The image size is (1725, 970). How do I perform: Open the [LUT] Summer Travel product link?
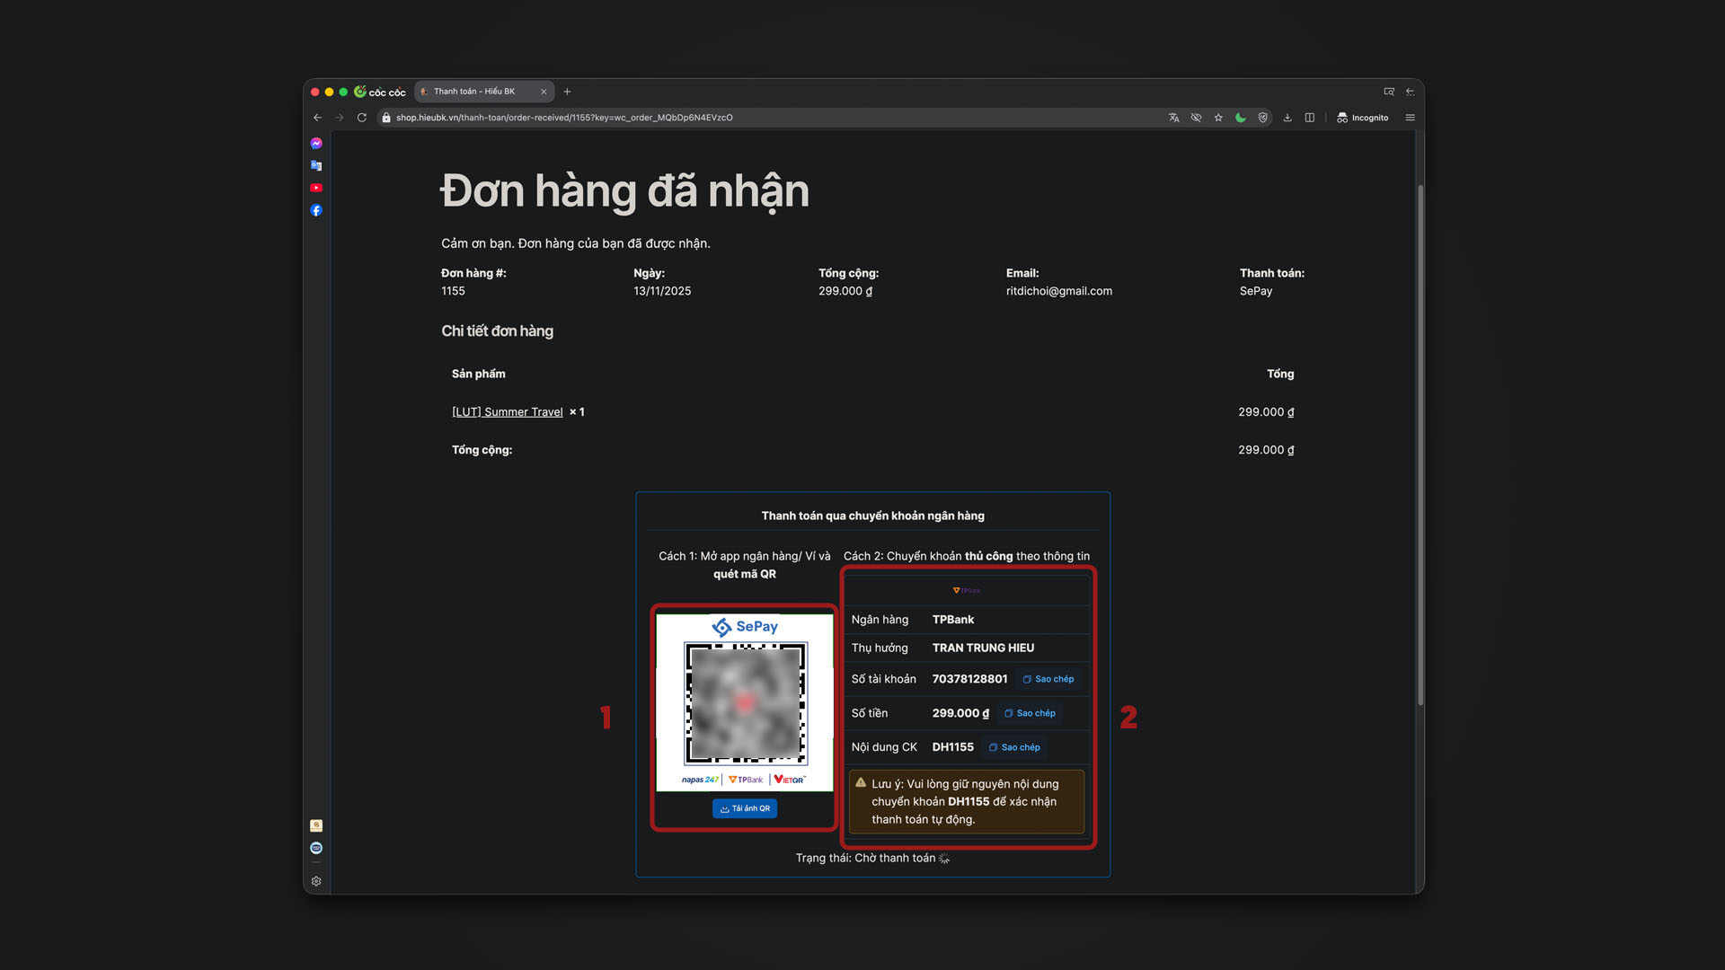(x=507, y=412)
